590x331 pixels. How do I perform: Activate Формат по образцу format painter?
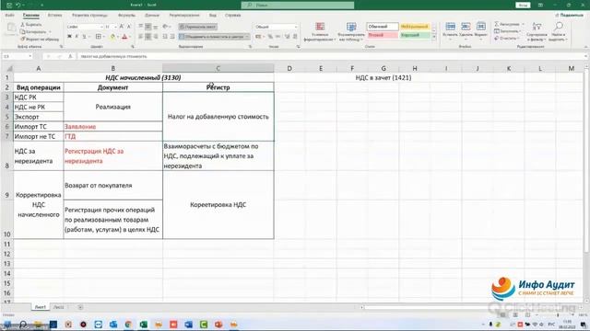tap(40, 39)
